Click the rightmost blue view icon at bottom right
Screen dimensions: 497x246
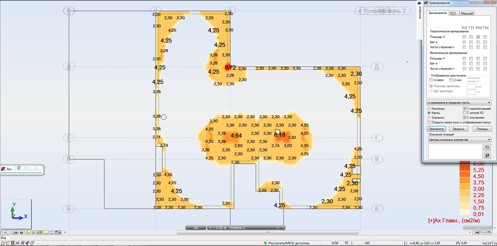(x=490, y=233)
